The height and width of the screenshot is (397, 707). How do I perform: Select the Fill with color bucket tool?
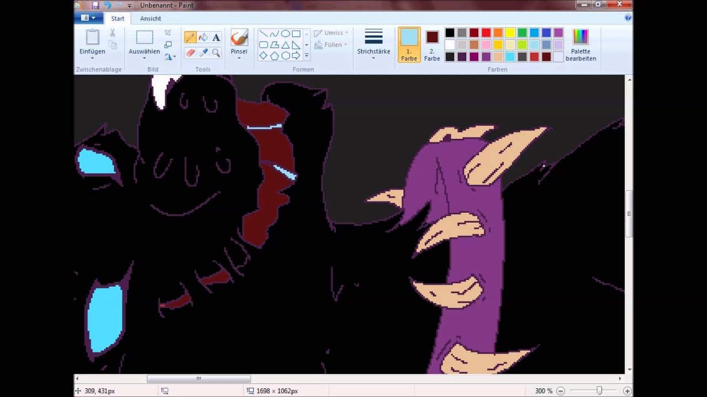[203, 37]
